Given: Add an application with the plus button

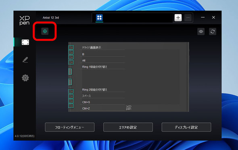Looking at the screenshot, I should click(x=178, y=18).
